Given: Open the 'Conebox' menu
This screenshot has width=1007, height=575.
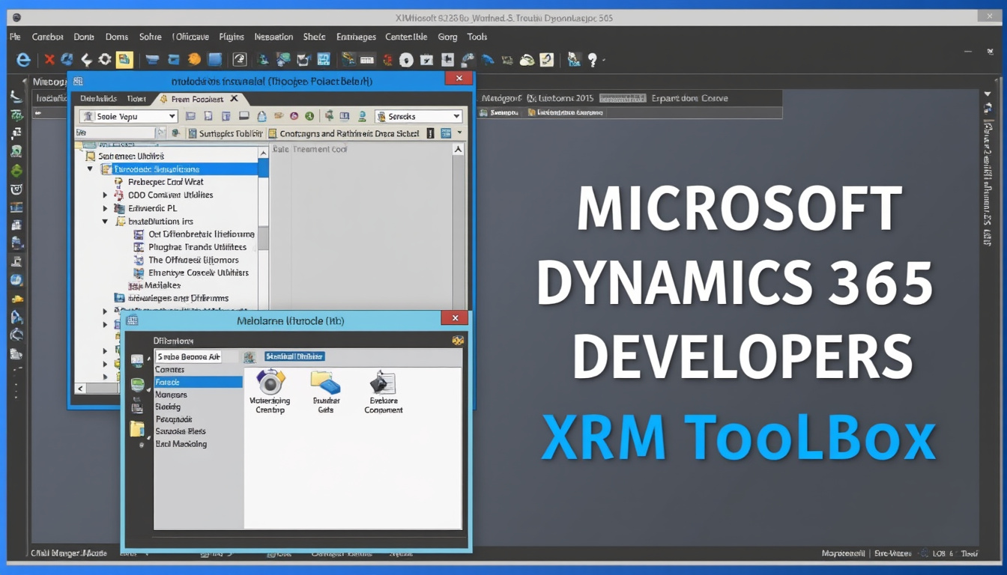Looking at the screenshot, I should pos(48,37).
